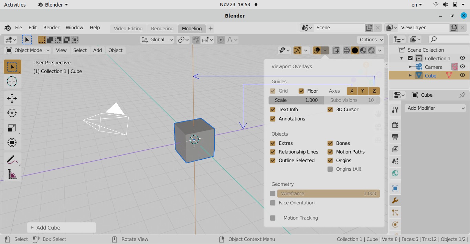Click Activities in the top bar

[x=15, y=5]
